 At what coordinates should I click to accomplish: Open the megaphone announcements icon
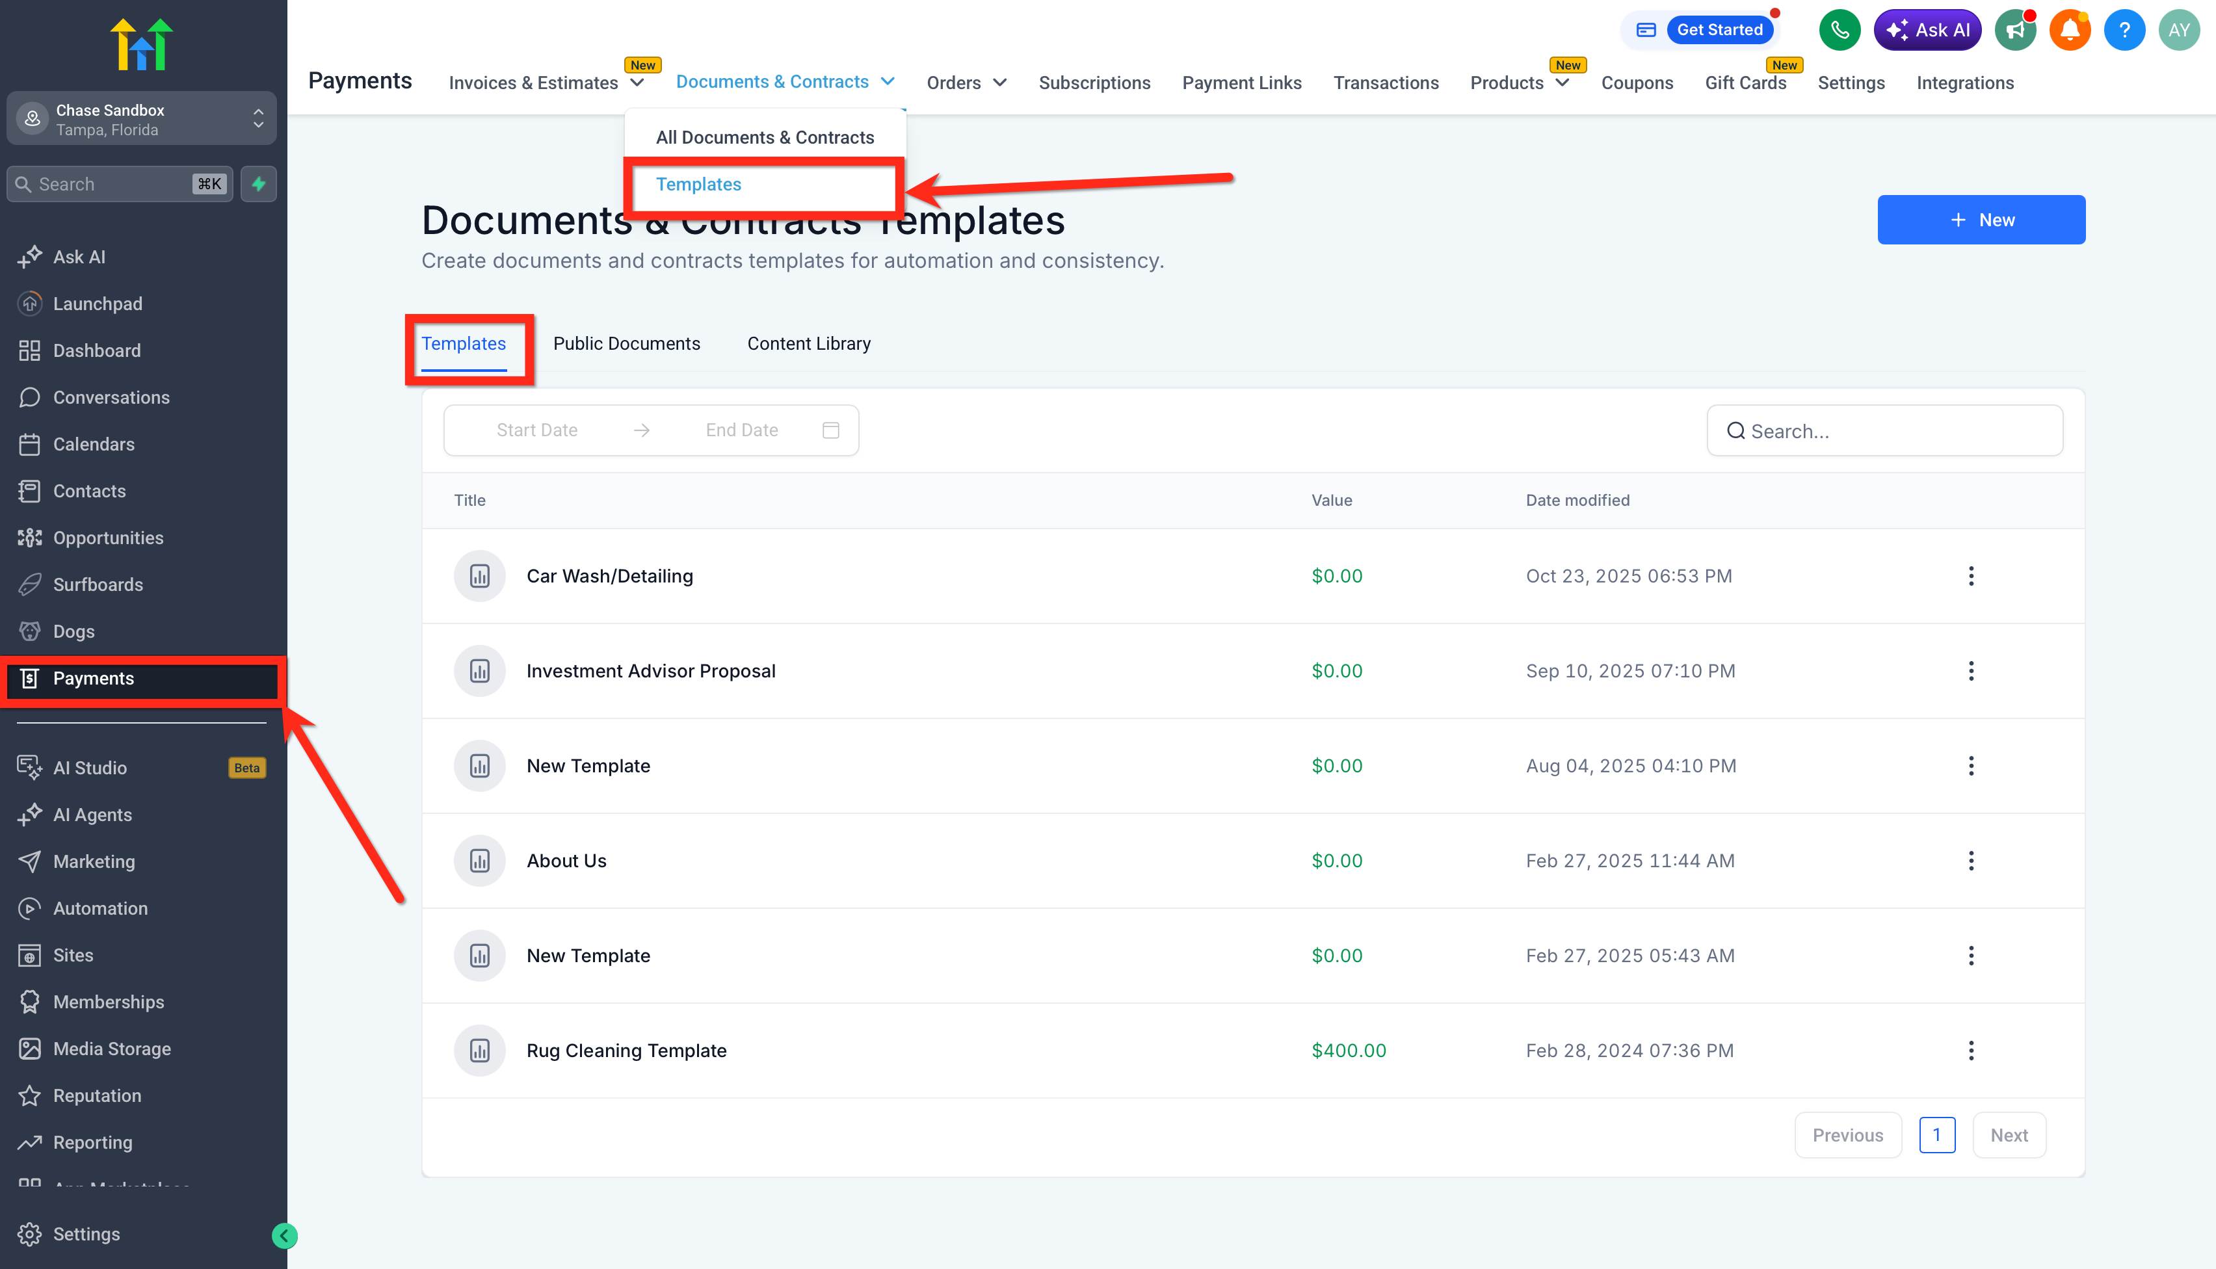coord(2014,31)
